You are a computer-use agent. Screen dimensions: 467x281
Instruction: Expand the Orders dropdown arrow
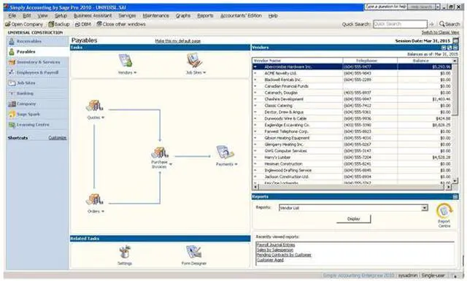coord(103,211)
